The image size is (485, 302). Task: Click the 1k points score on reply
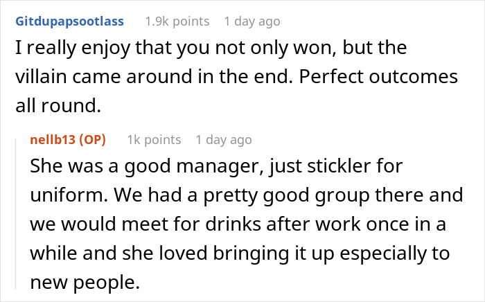coord(154,140)
